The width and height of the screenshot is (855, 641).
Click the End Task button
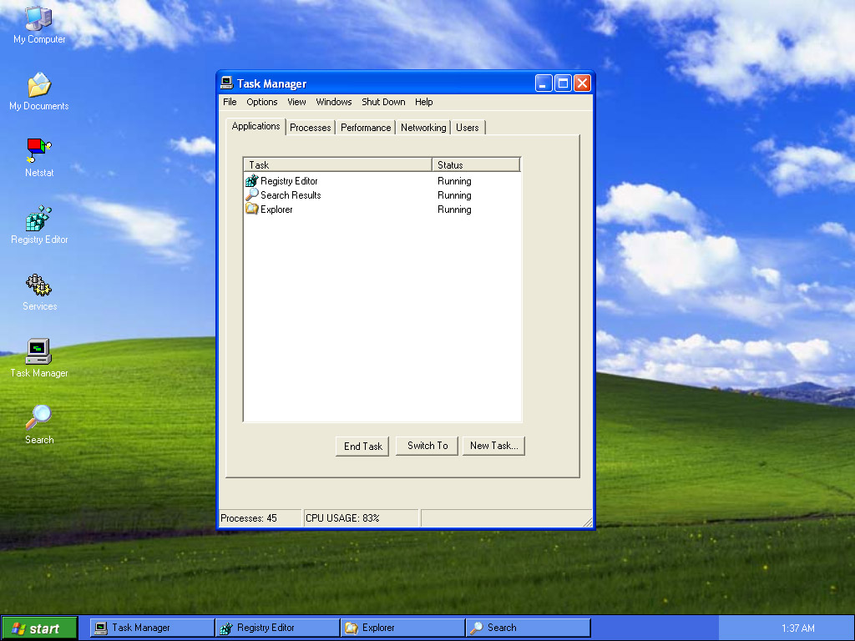click(x=362, y=446)
